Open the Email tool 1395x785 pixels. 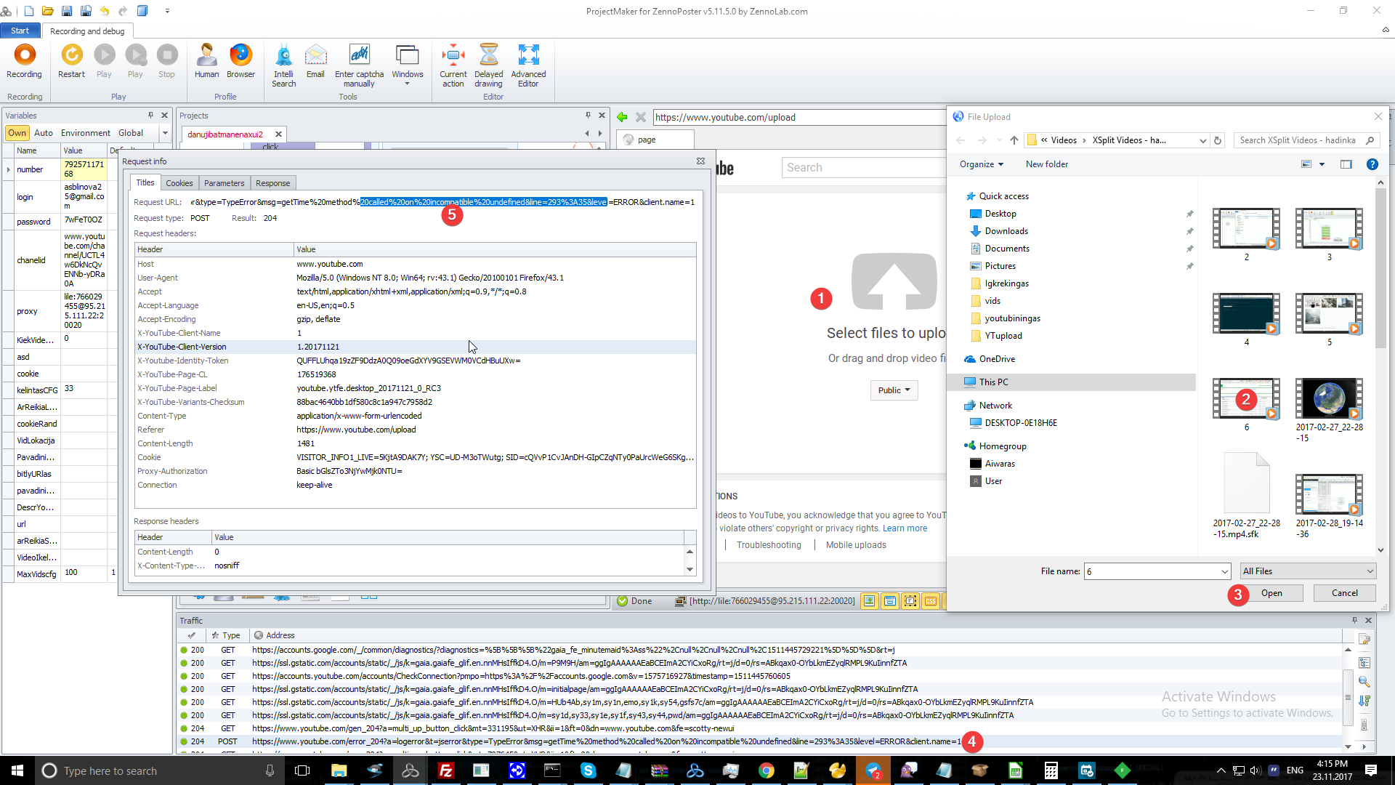315,61
